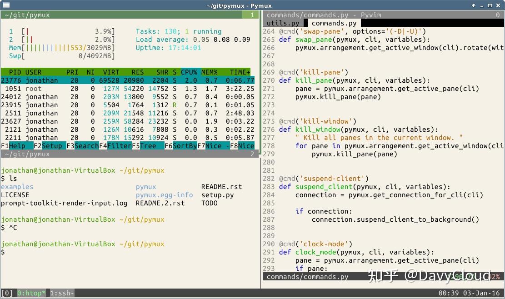Switch to window 1:ssh- in the status bar
This screenshot has width=505, height=299.
[x=61, y=293]
